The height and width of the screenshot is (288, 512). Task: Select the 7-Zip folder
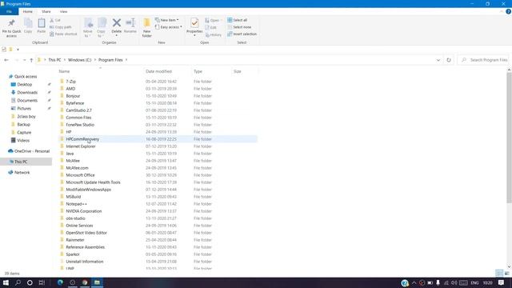coord(71,82)
